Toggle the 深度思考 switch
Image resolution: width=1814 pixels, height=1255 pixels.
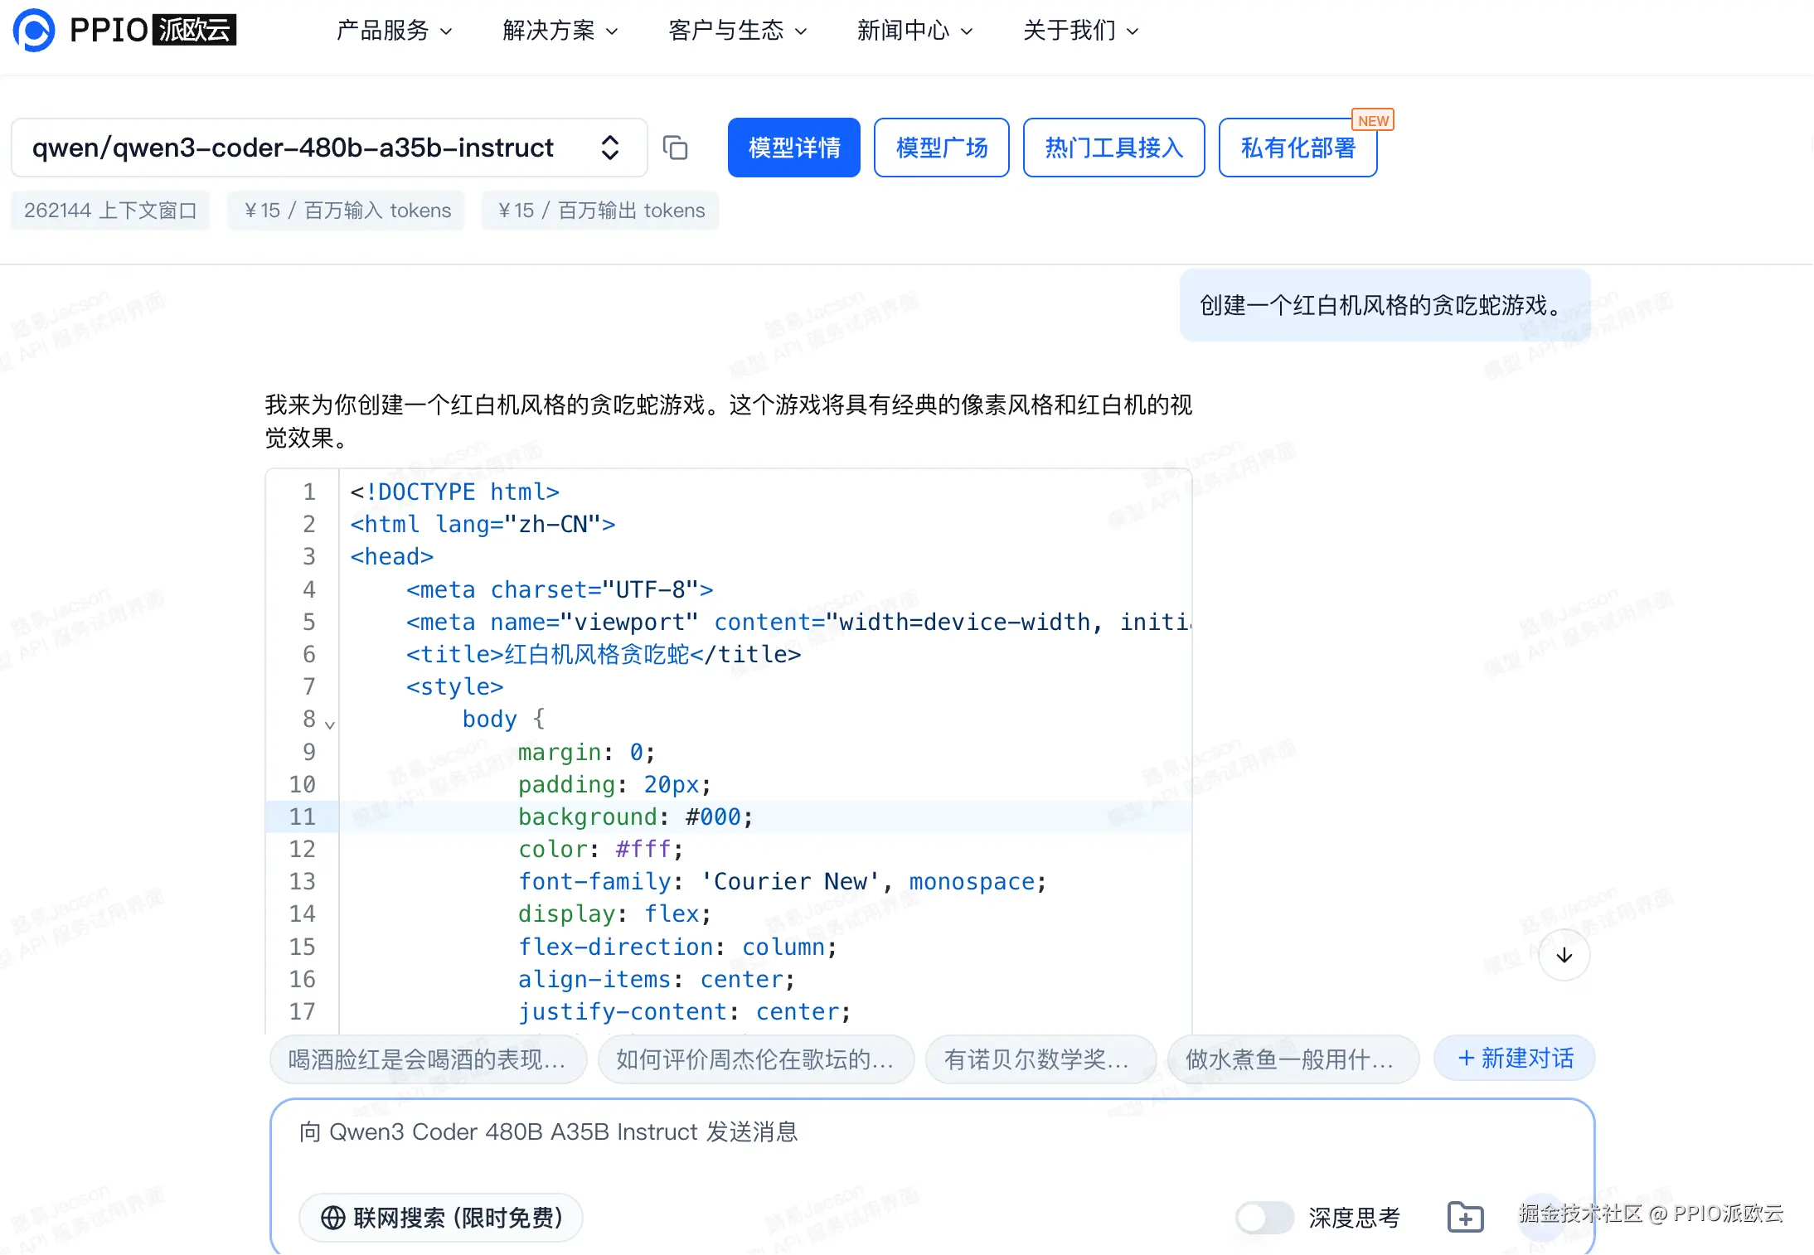pos(1264,1217)
